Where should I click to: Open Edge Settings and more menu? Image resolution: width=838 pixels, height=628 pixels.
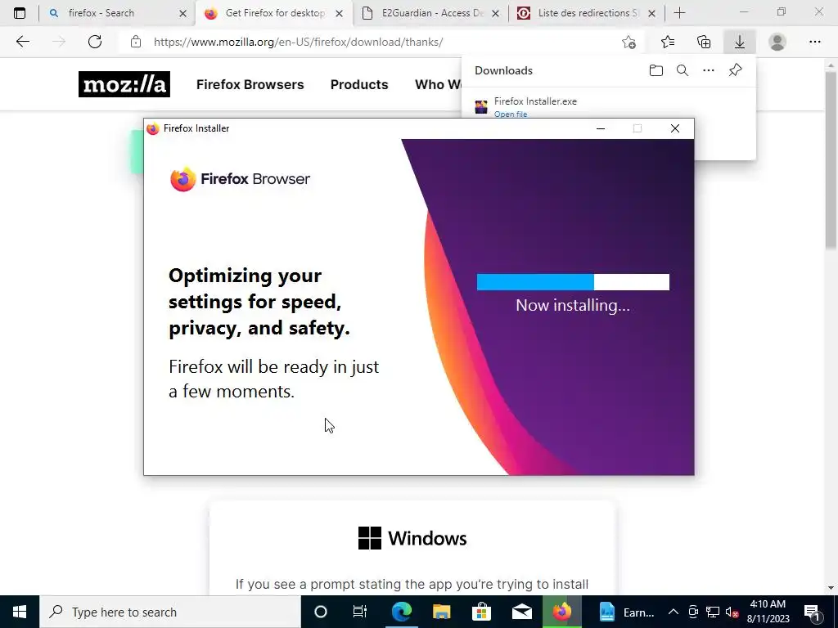814,42
